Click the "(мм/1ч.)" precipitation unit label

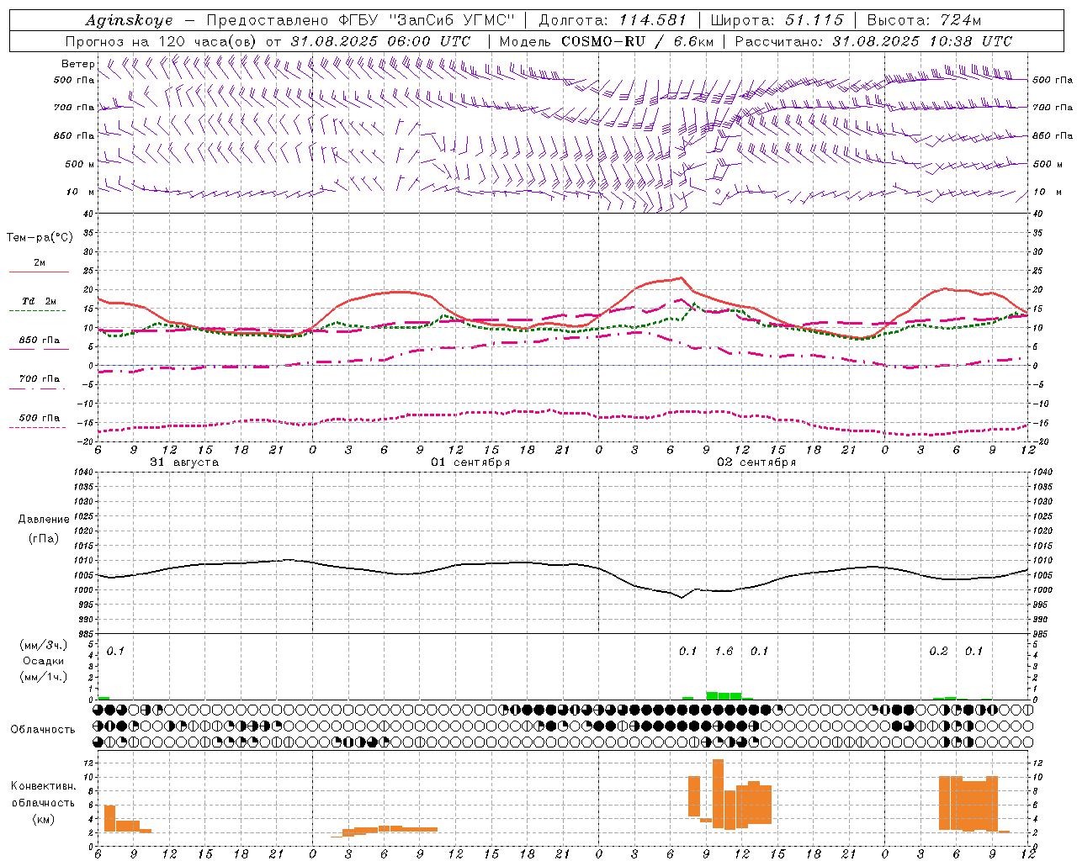[43, 677]
